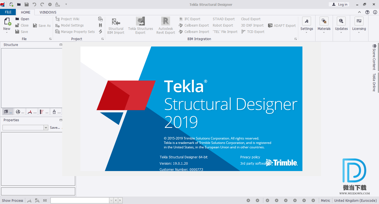This screenshot has height=204, width=379.
Task: Click Robot Export
Action: [223, 25]
